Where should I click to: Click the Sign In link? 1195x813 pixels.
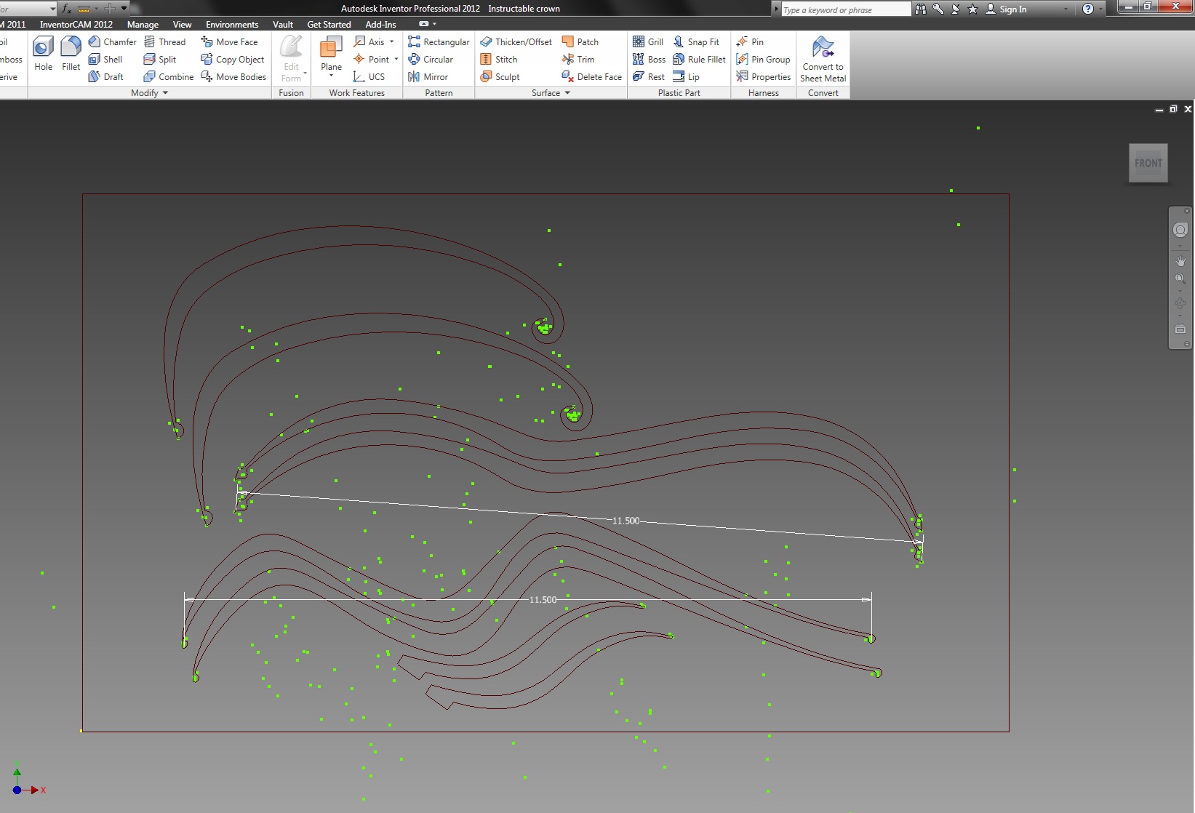coord(1012,9)
